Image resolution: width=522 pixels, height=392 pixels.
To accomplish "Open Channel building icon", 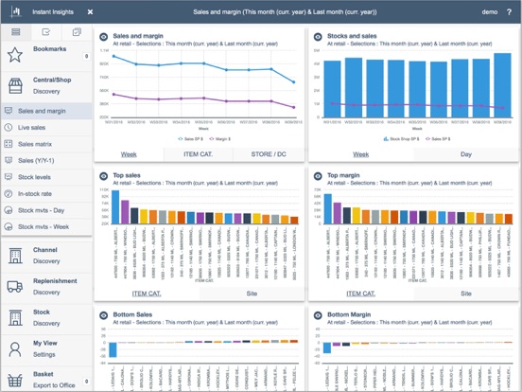I will (x=15, y=256).
